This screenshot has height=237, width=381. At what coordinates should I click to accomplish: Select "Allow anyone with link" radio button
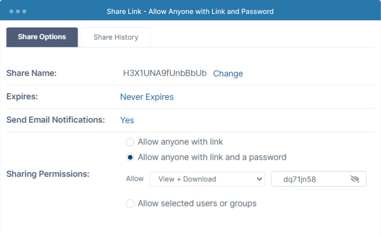pos(130,142)
